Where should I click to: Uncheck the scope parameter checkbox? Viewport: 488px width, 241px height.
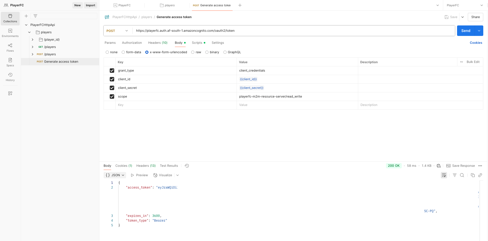point(112,97)
